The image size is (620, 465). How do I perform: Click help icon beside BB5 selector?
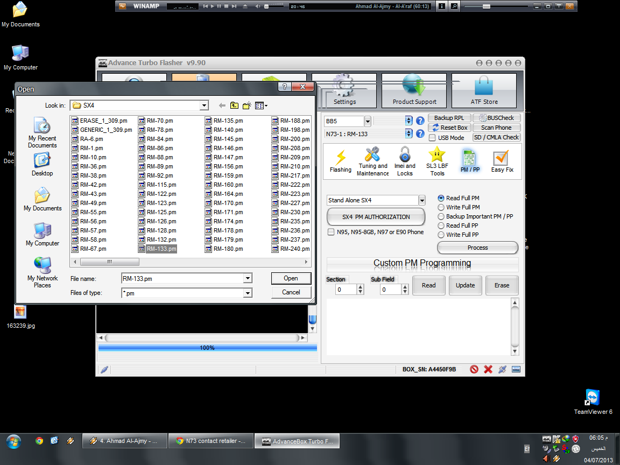420,121
